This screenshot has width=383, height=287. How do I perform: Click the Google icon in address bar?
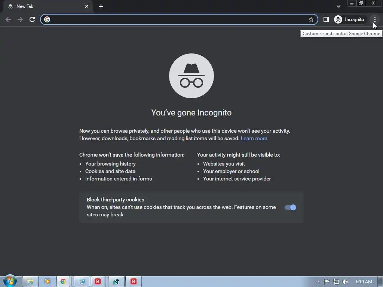point(47,19)
